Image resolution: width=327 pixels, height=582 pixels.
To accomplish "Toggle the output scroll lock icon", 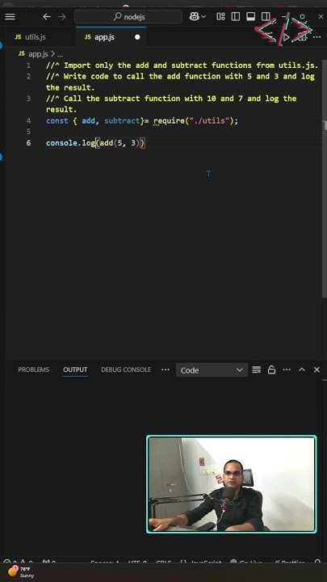I will point(271,369).
